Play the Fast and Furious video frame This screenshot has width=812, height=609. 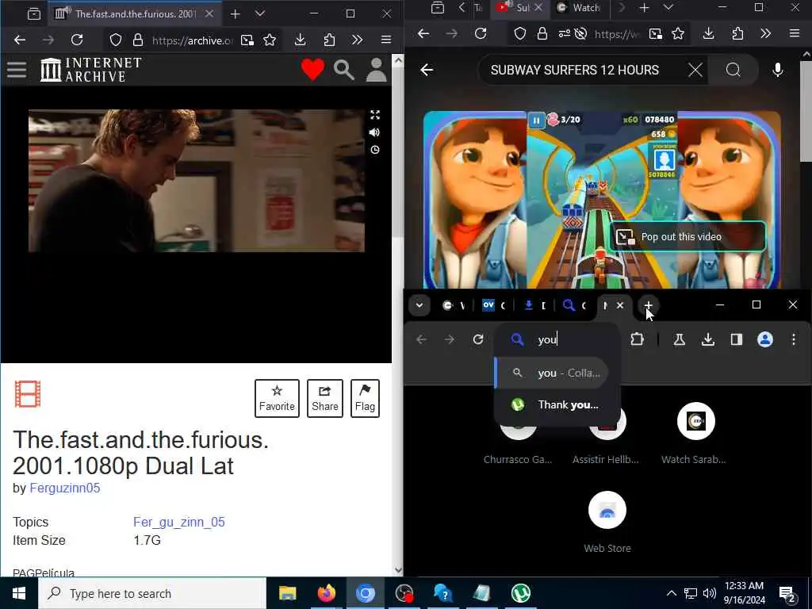coord(197,181)
